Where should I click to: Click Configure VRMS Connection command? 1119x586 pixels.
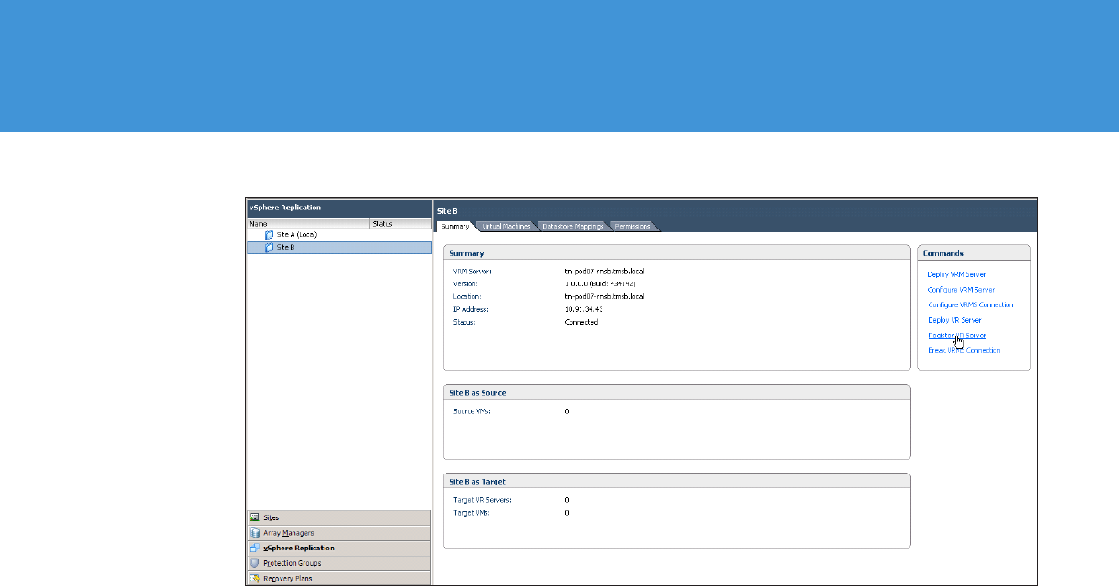970,305
